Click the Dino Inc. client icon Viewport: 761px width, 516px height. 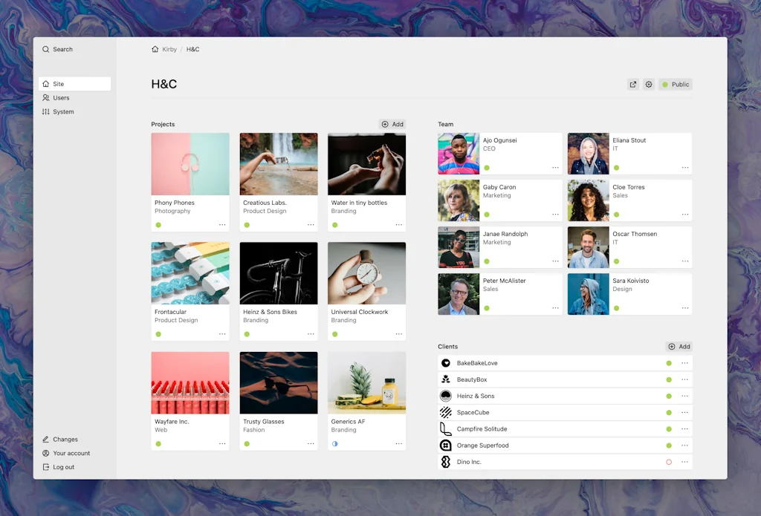pyautogui.click(x=446, y=462)
